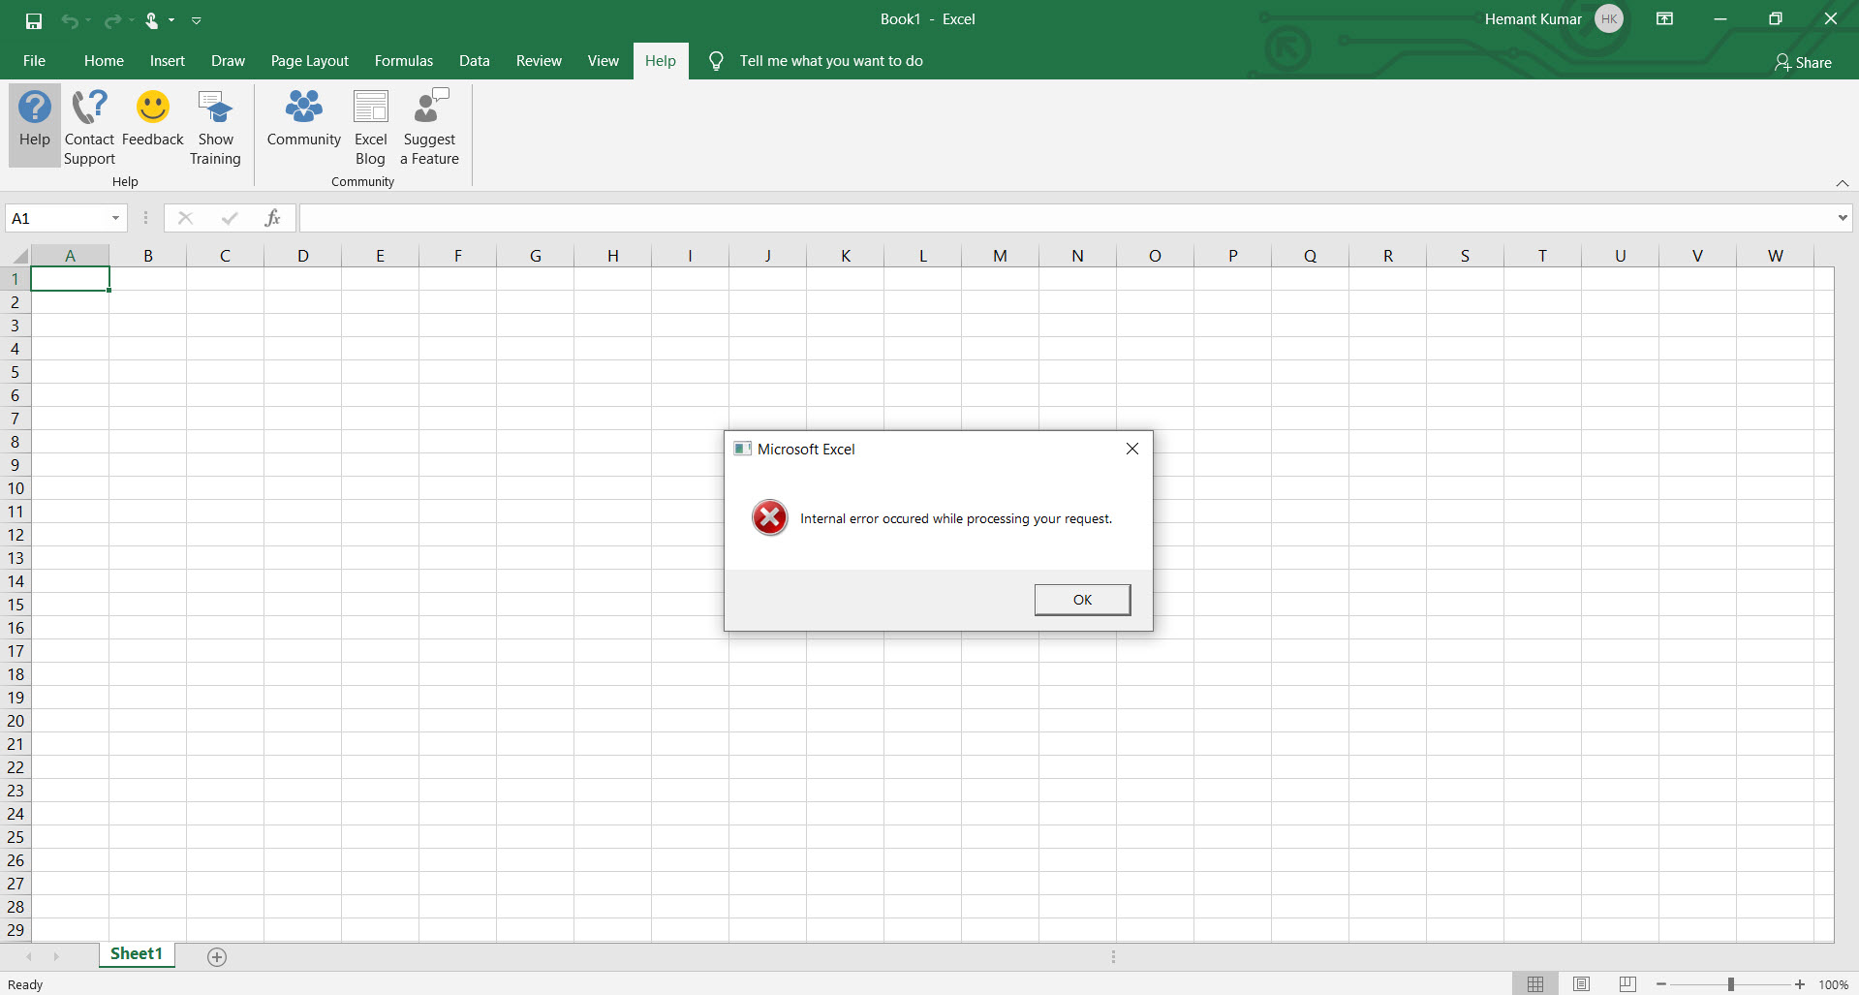Viewport: 1859px width, 995px height.
Task: Switch to the Insert tab
Action: point(167,61)
